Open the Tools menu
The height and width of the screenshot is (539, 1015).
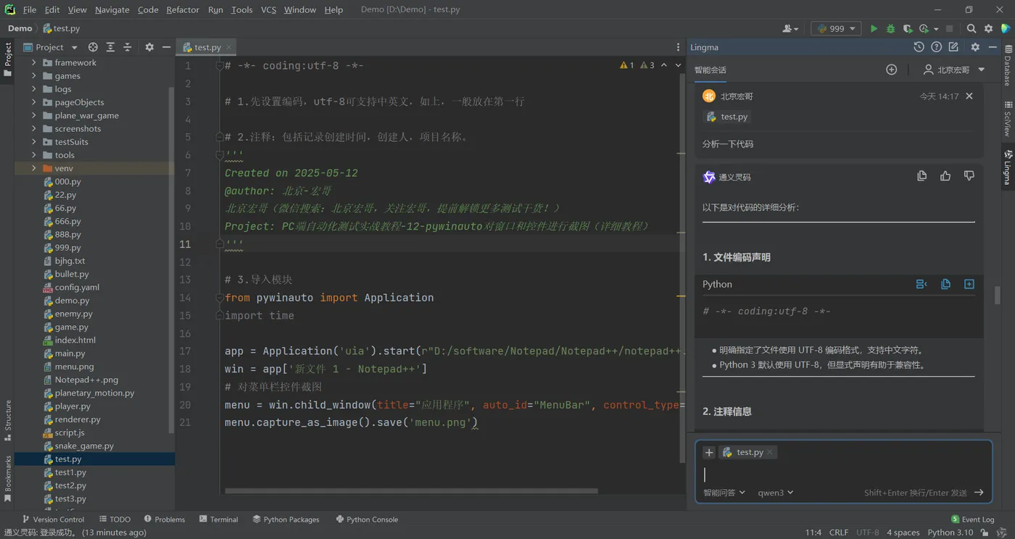(x=242, y=9)
